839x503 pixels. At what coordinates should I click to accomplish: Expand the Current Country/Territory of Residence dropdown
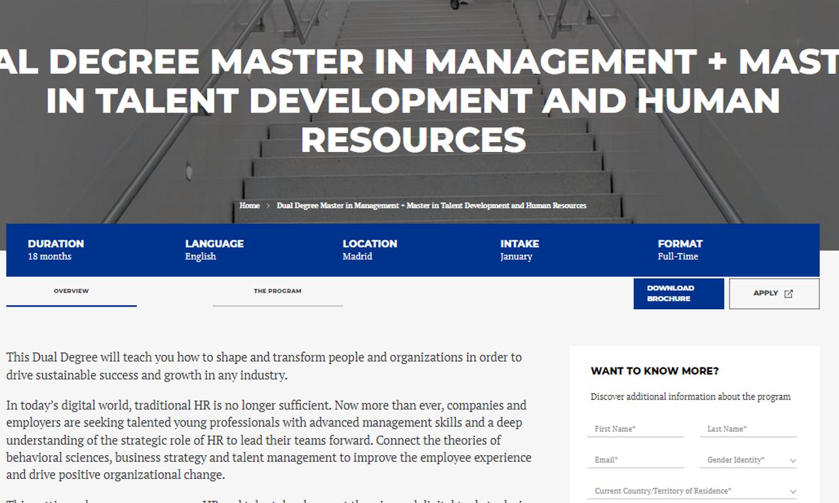692,491
